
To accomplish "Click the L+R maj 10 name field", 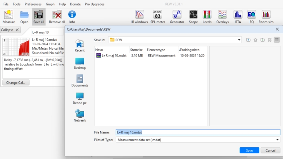I will (x=48, y=32).
